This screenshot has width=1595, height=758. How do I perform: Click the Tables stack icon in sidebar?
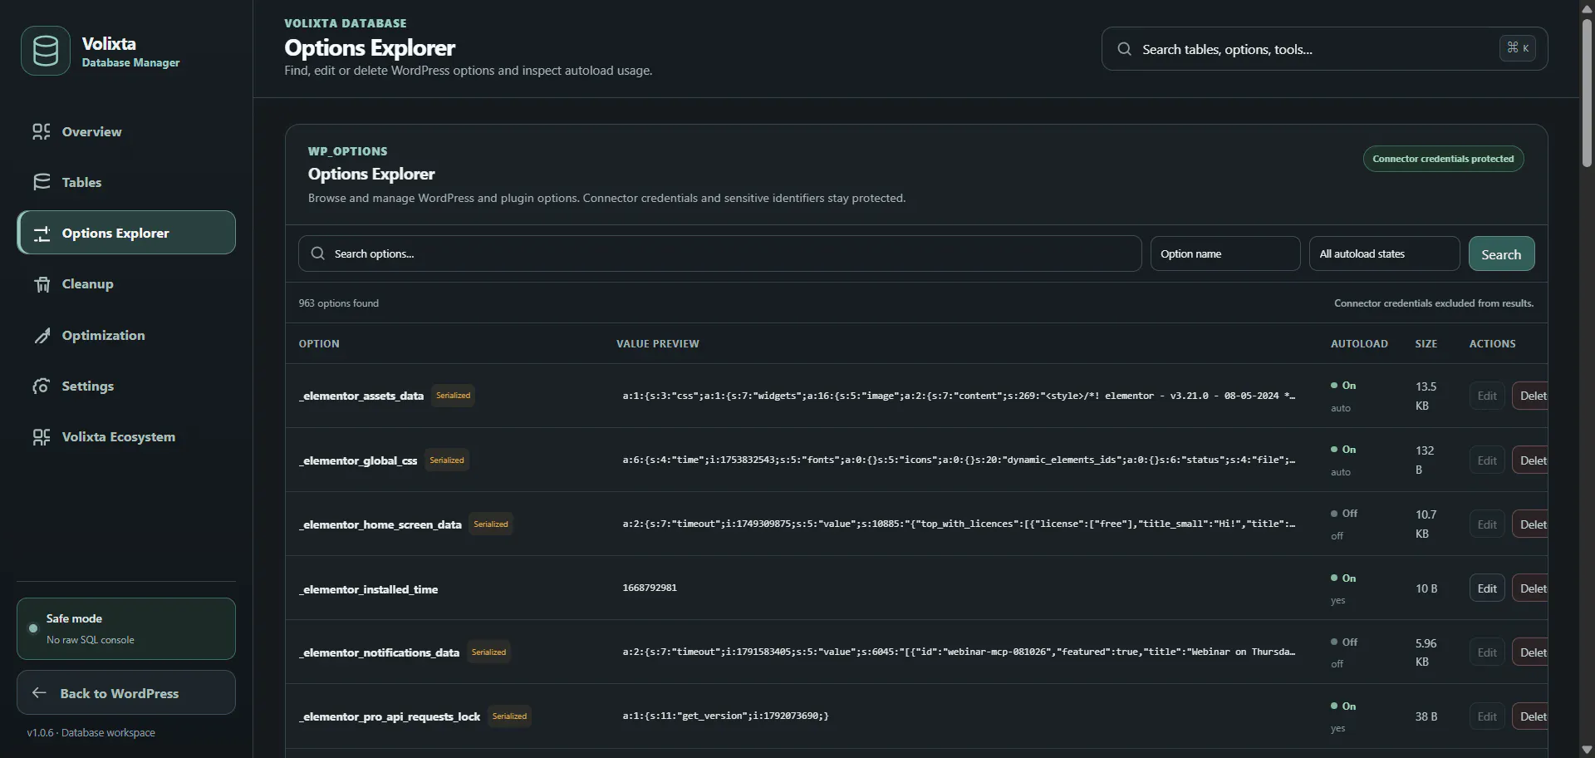[x=42, y=182]
